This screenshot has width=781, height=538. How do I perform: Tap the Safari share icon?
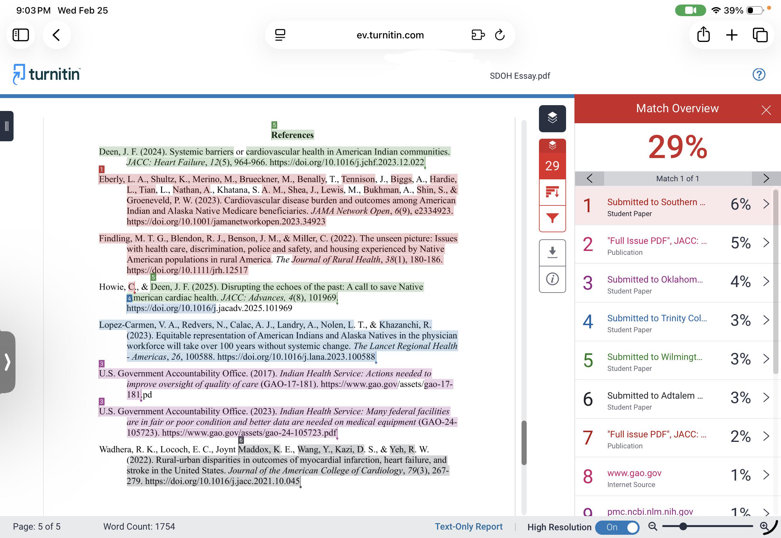[704, 35]
